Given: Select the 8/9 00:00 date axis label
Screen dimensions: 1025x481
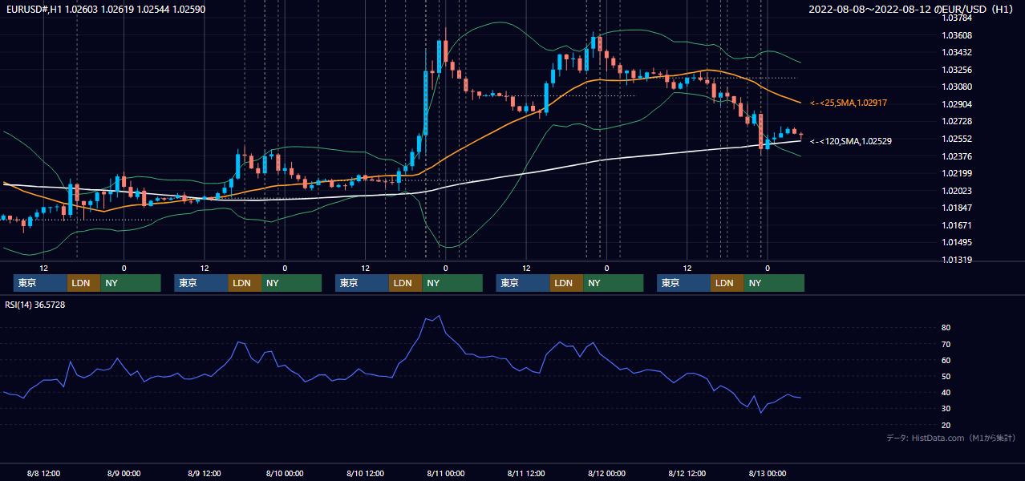Looking at the screenshot, I should (x=124, y=473).
